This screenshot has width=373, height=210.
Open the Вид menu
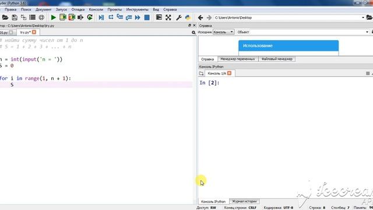coord(156,9)
